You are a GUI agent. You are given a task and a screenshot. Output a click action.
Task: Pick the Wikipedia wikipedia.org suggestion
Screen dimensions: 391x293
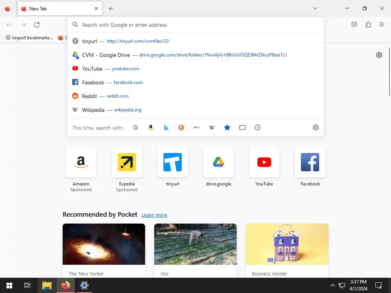pyautogui.click(x=195, y=109)
